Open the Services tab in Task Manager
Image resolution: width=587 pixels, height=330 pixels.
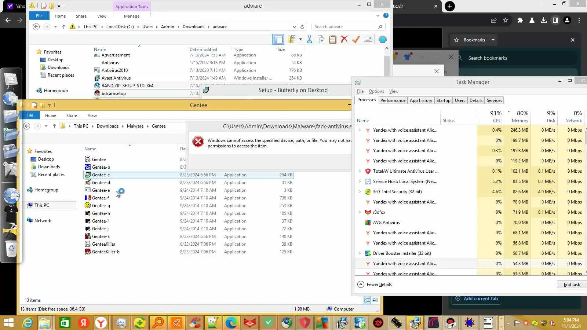[x=494, y=100]
